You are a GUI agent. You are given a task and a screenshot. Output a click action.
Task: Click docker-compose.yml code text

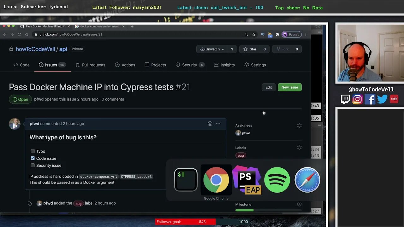pos(98,177)
